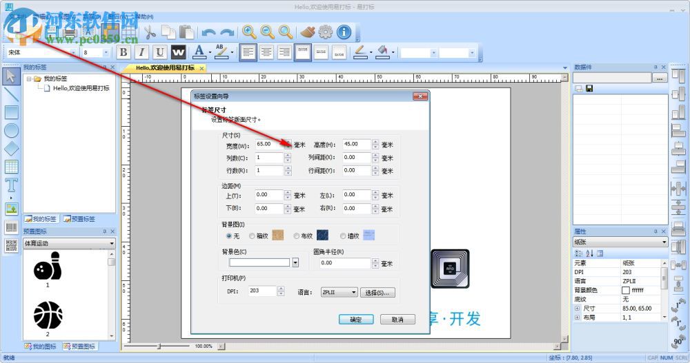Screen dimensions: 690x363
Task: Select 墙纹 background radio button
Action: (343, 236)
